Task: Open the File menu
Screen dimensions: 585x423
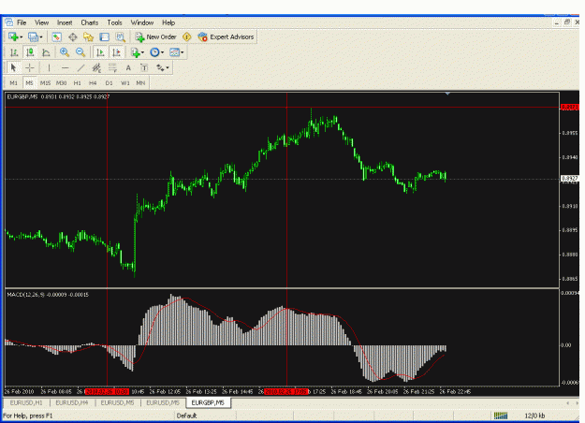Action: [22, 22]
